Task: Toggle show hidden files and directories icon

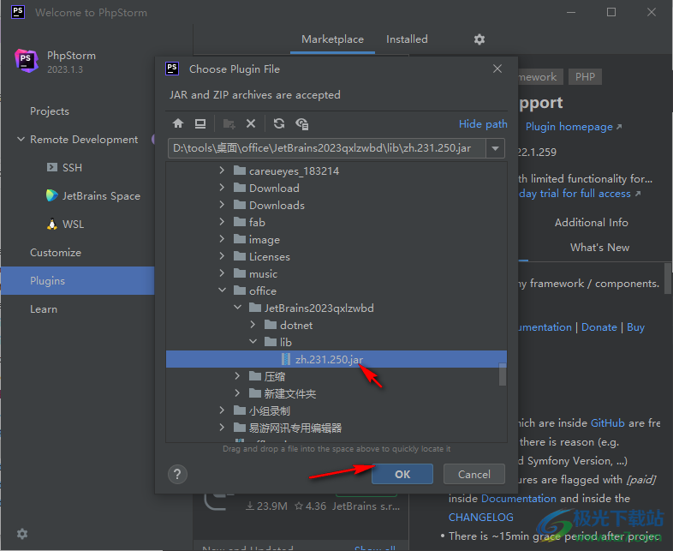Action: pos(302,124)
